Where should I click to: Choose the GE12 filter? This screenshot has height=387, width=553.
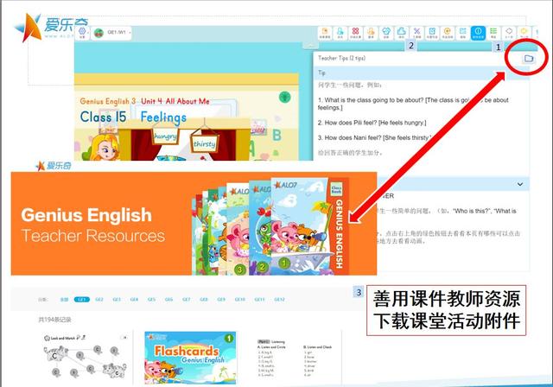tap(279, 299)
